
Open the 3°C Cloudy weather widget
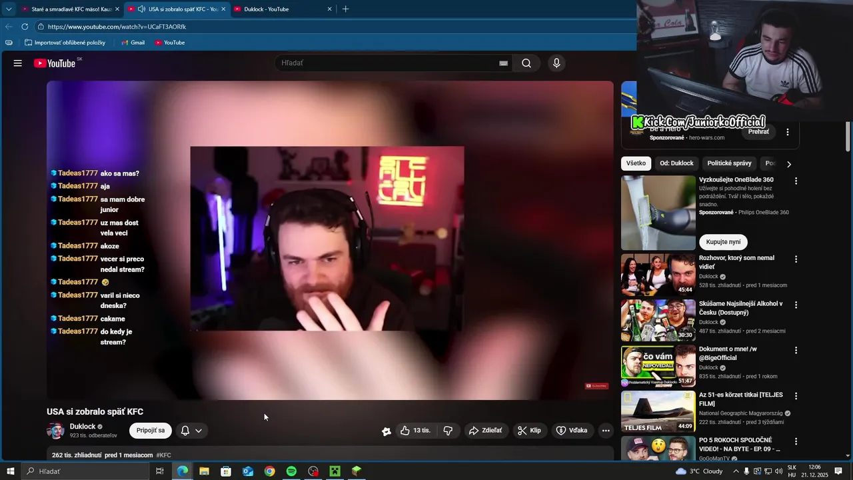click(x=699, y=471)
